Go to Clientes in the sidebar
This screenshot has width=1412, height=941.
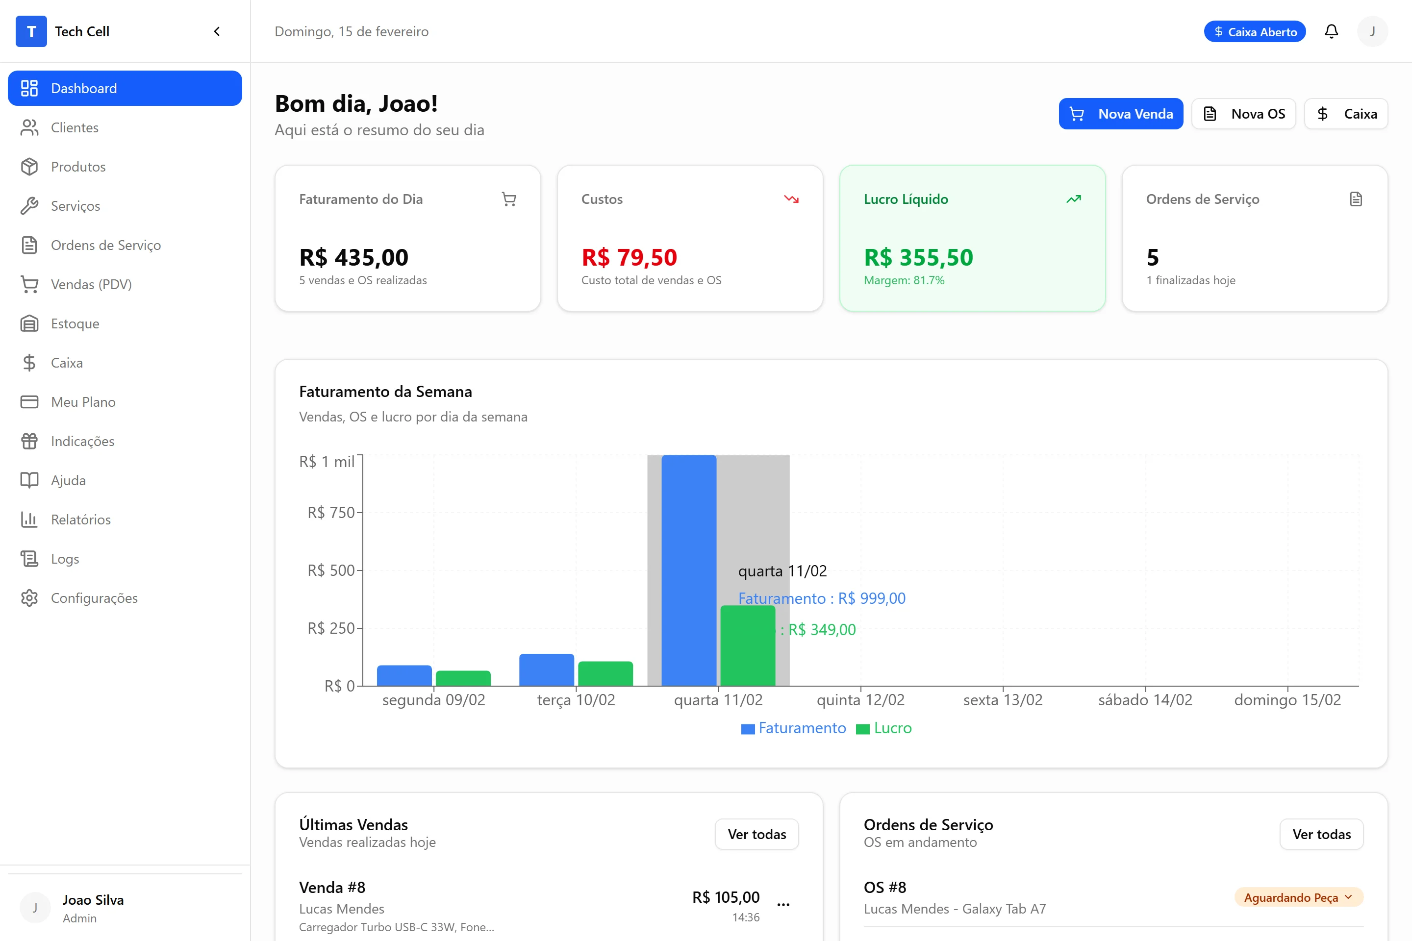tap(75, 127)
